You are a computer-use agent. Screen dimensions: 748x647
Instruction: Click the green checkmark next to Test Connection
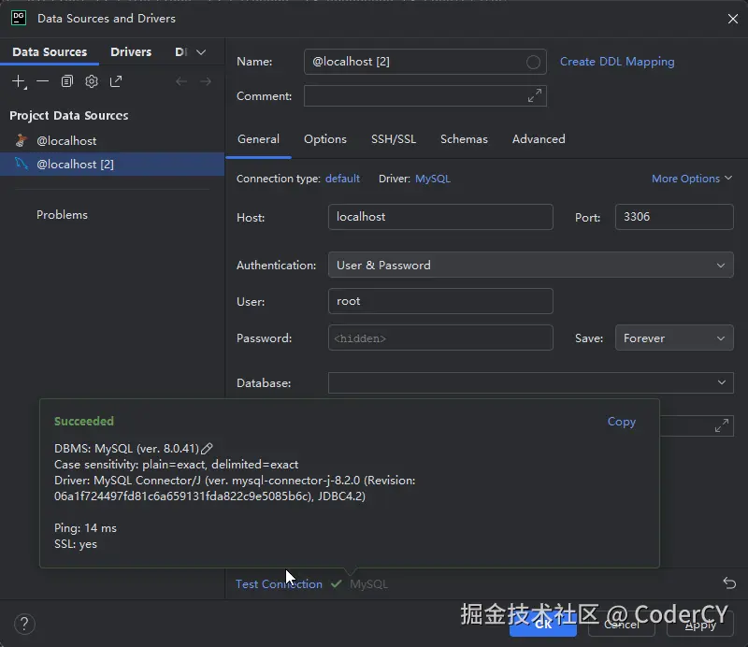tap(336, 583)
